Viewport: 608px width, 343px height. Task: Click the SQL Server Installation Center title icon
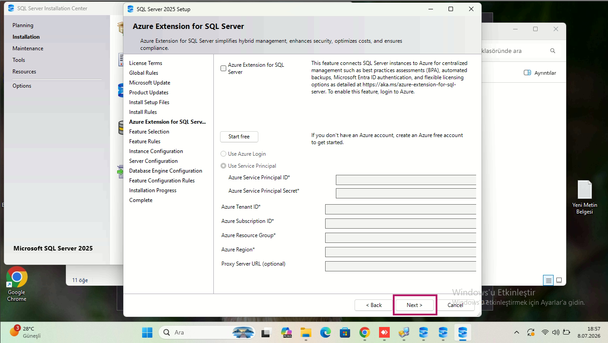pos(11,8)
